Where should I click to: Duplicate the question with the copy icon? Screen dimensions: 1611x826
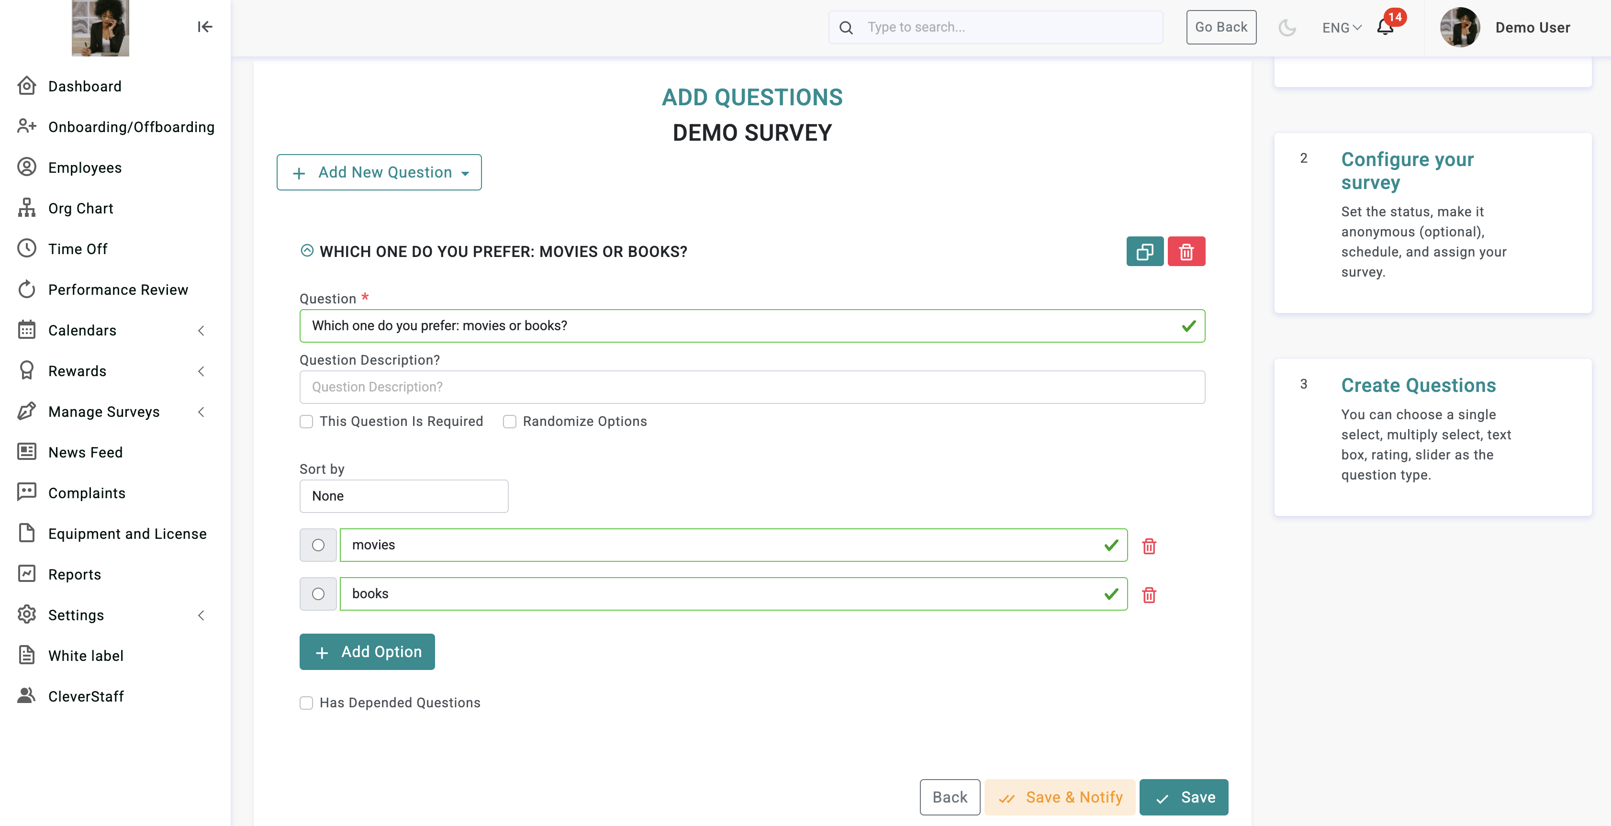click(1144, 251)
